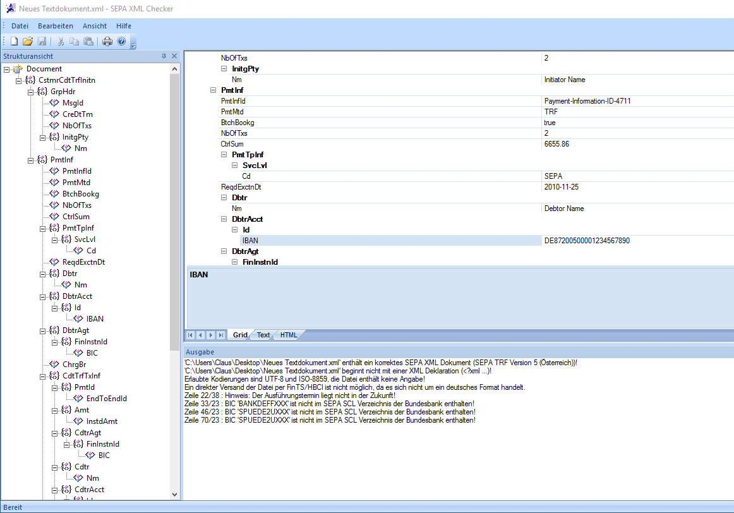
Task: Collapse the PmtInf section in grid
Action: [214, 90]
